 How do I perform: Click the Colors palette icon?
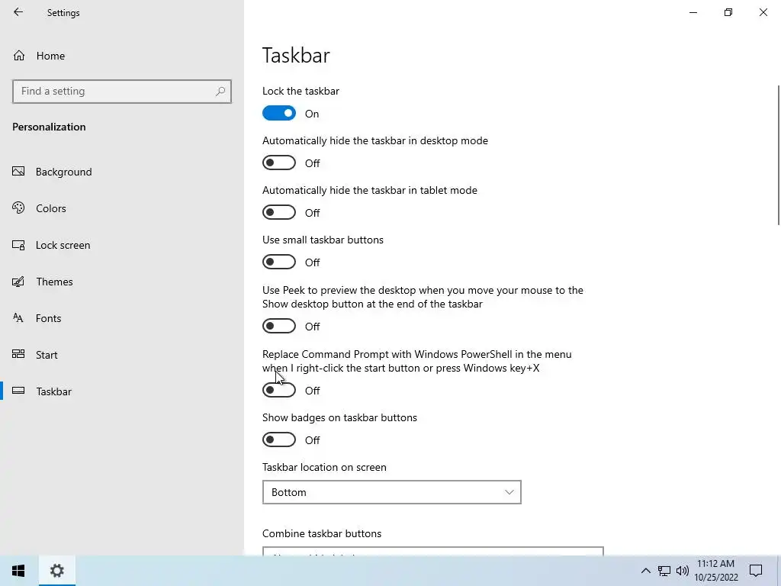pos(18,208)
